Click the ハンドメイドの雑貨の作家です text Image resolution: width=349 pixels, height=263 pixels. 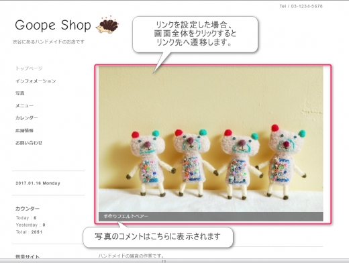[x=132, y=256]
